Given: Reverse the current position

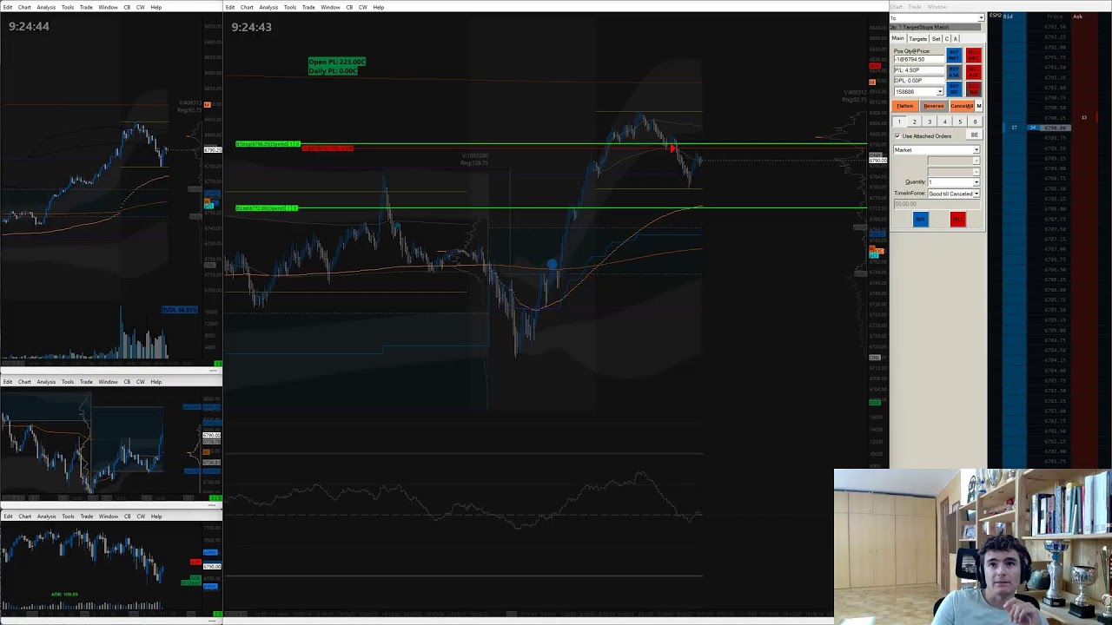Looking at the screenshot, I should click(x=934, y=106).
